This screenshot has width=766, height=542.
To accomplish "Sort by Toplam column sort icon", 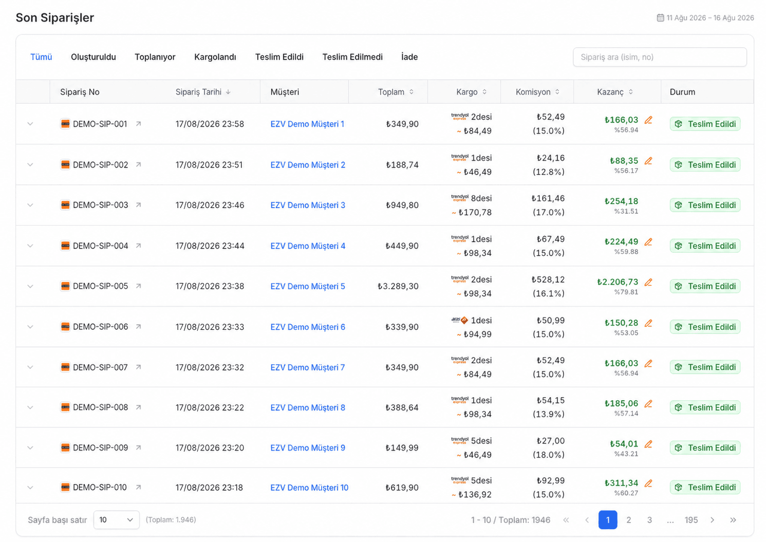I will pyautogui.click(x=412, y=92).
